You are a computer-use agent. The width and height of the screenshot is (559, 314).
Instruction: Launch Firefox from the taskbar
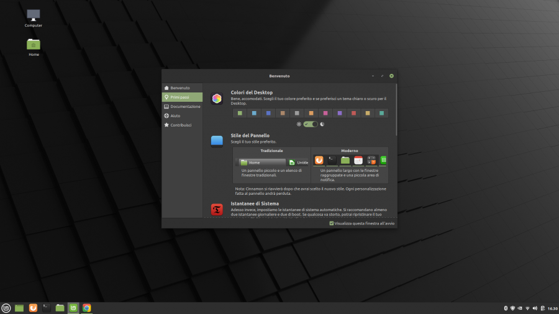[x=33, y=308]
